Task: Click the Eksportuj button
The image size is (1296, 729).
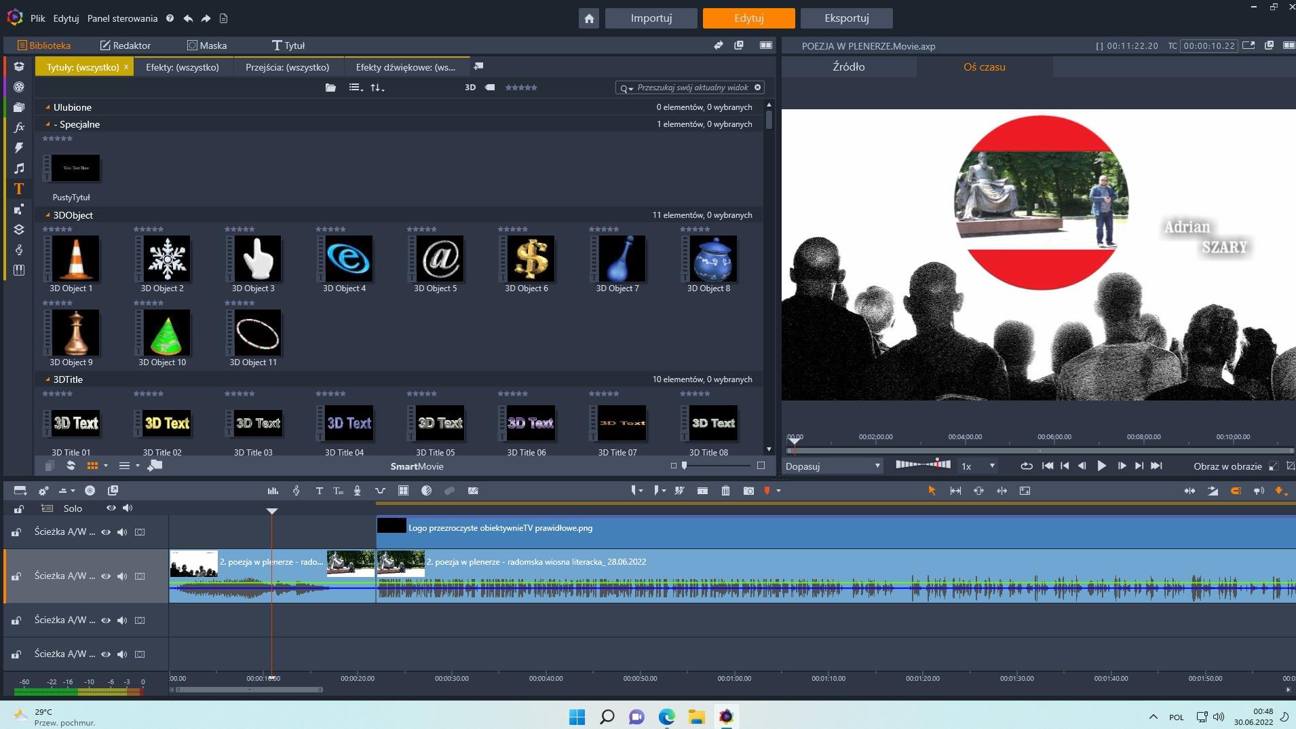Action: (845, 18)
